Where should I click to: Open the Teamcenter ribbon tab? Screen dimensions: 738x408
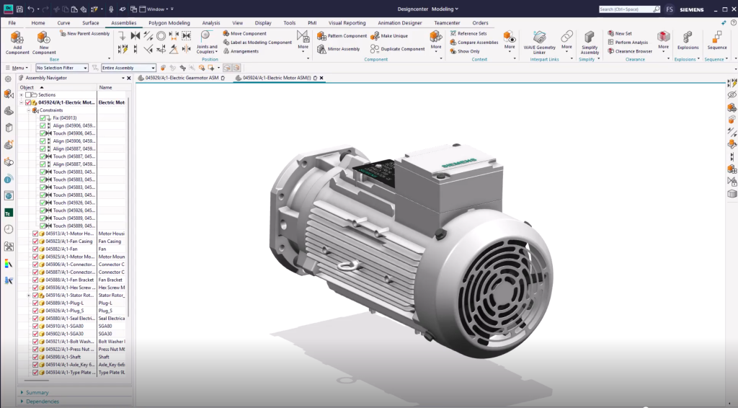click(447, 22)
